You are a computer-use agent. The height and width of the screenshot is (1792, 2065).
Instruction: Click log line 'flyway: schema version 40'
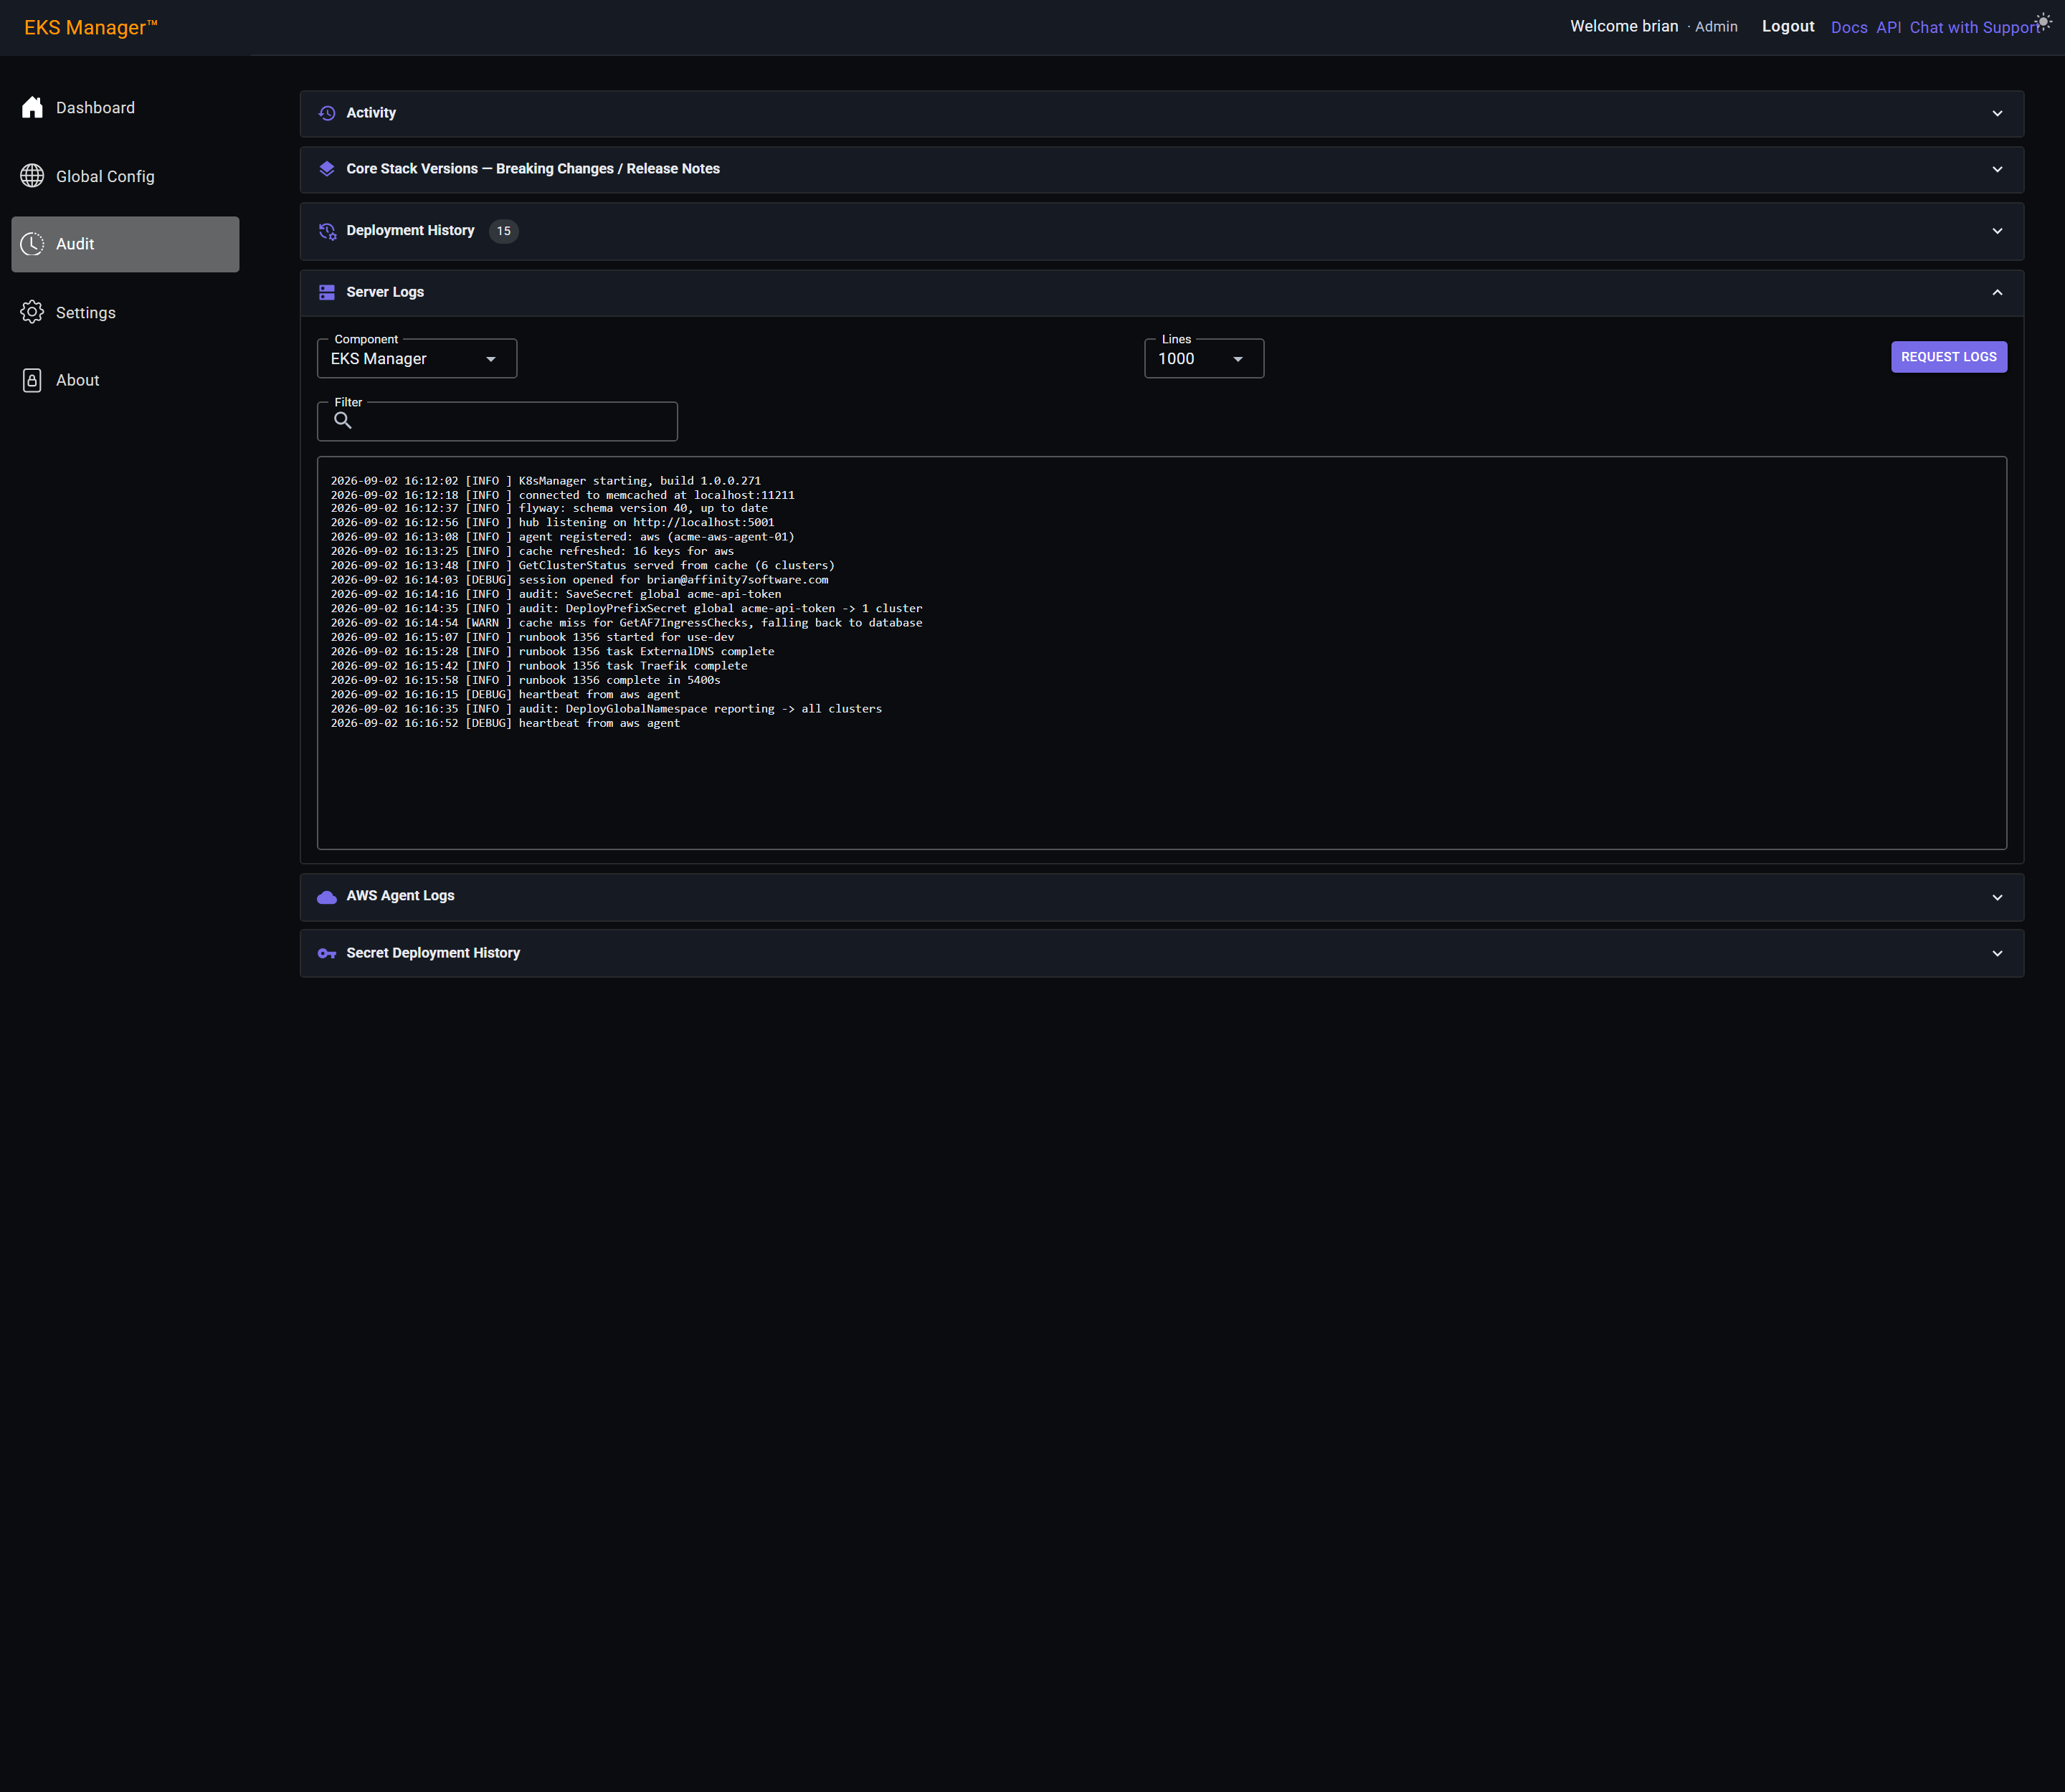pos(549,508)
